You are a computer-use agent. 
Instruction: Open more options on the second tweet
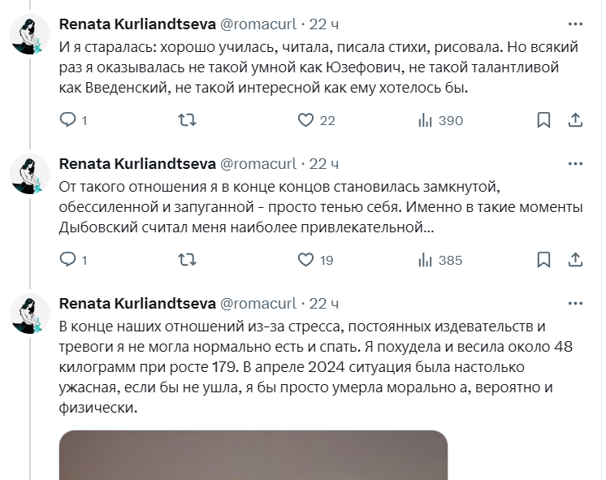[x=575, y=163]
